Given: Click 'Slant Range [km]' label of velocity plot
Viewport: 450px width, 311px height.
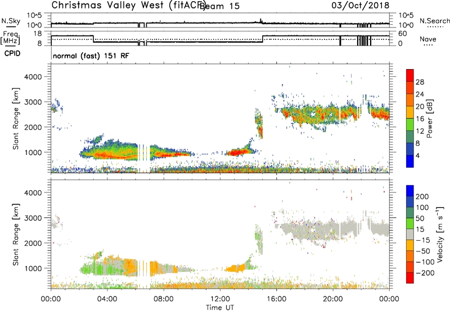Looking at the screenshot, I should click(16, 235).
